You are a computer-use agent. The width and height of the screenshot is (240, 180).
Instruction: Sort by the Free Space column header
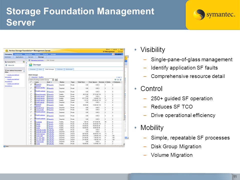(x=93, y=82)
